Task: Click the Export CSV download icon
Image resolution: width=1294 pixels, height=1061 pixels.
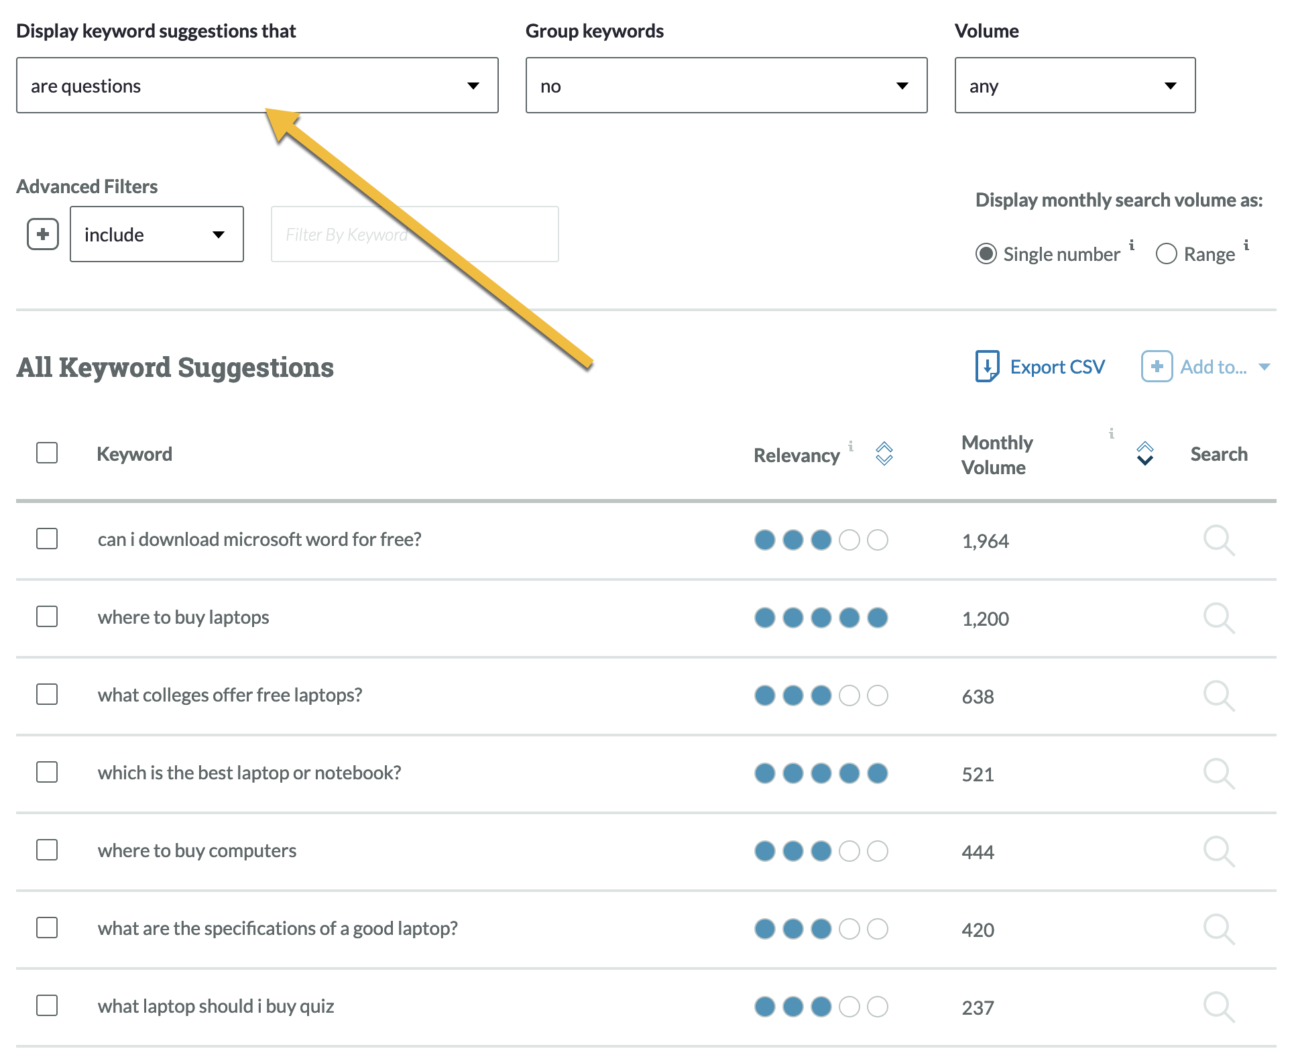Action: (x=987, y=366)
